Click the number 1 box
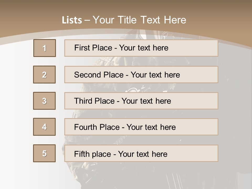 click(x=44, y=48)
